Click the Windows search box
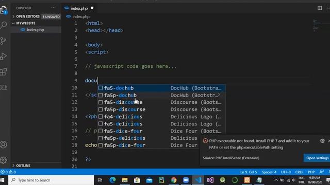The width and height of the screenshot is (330, 185). pos(51,180)
